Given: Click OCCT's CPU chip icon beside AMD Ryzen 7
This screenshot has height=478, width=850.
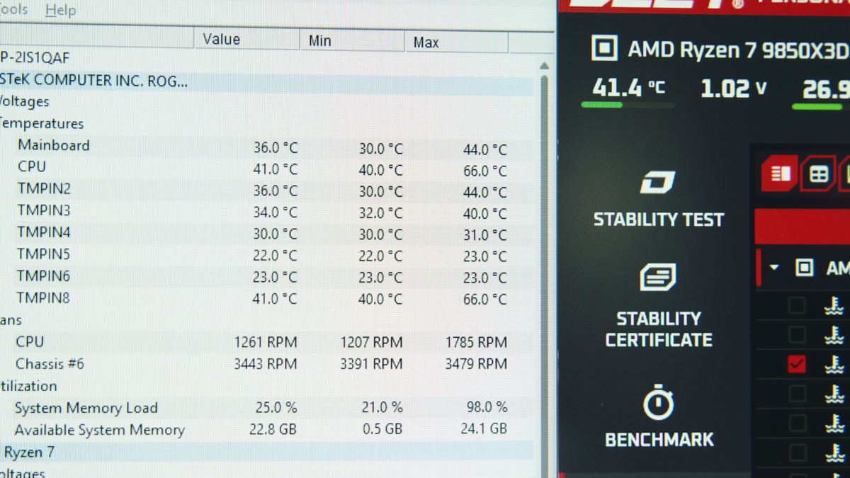Looking at the screenshot, I should [x=604, y=48].
